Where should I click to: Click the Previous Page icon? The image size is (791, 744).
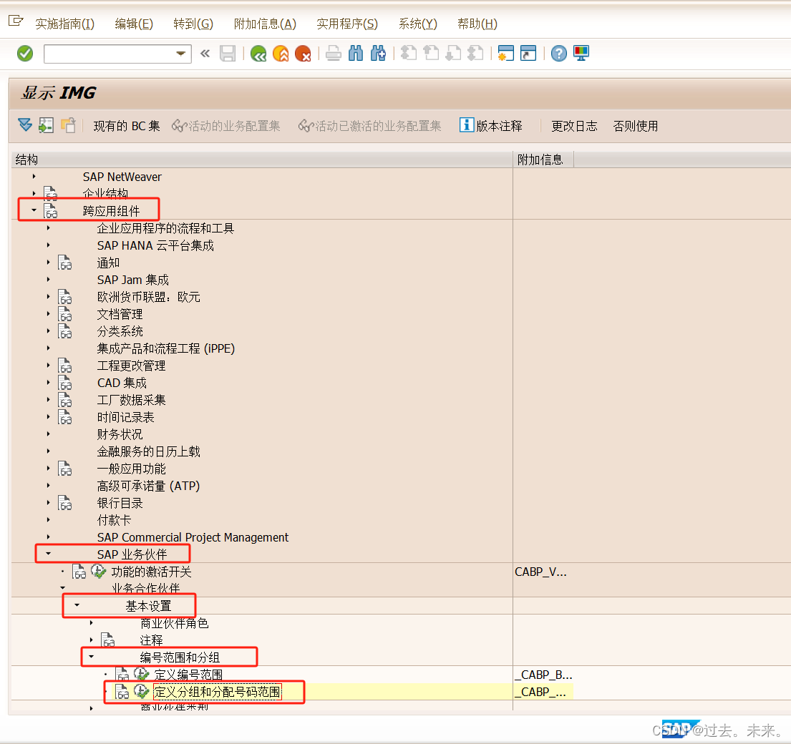tap(431, 54)
